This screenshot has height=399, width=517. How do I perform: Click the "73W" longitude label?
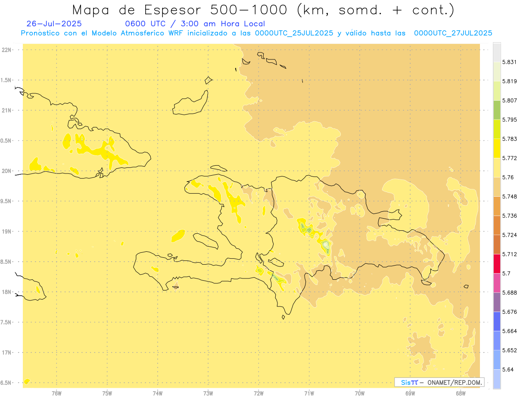point(208,393)
